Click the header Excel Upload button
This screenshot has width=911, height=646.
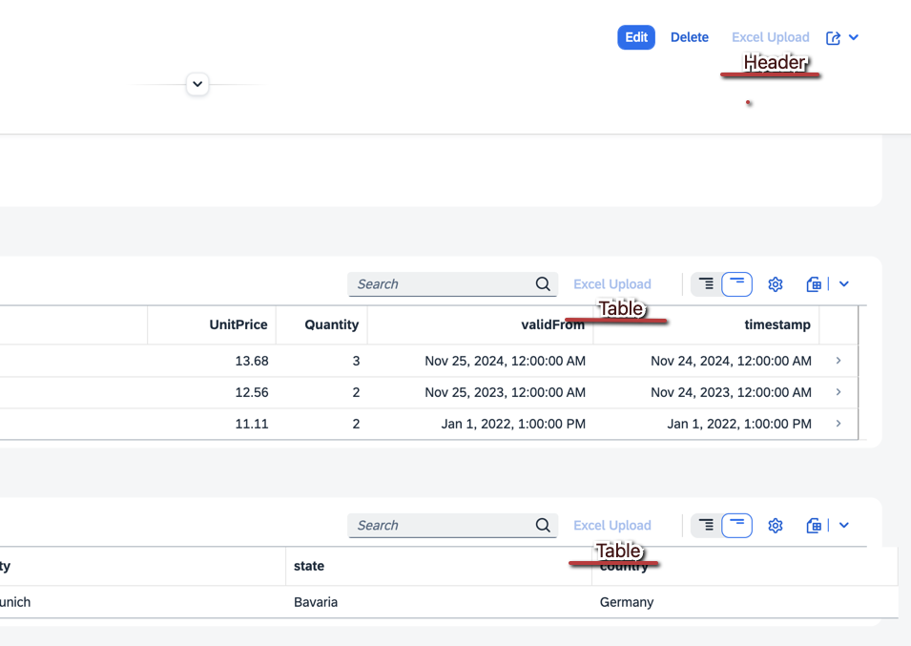click(771, 37)
